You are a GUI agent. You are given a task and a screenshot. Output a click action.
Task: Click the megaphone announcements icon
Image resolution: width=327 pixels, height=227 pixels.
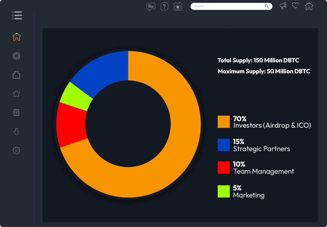tap(283, 6)
